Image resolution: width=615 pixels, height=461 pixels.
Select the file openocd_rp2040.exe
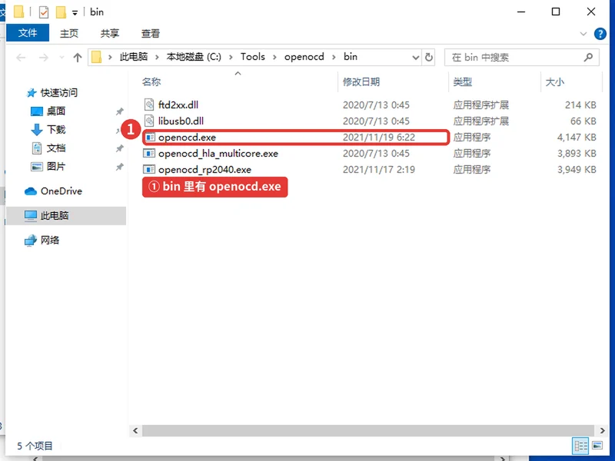tap(204, 169)
